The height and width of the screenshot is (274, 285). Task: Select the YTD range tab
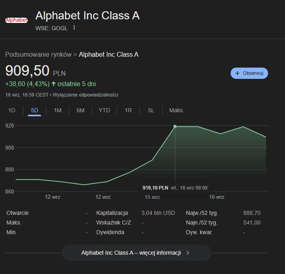tap(104, 110)
